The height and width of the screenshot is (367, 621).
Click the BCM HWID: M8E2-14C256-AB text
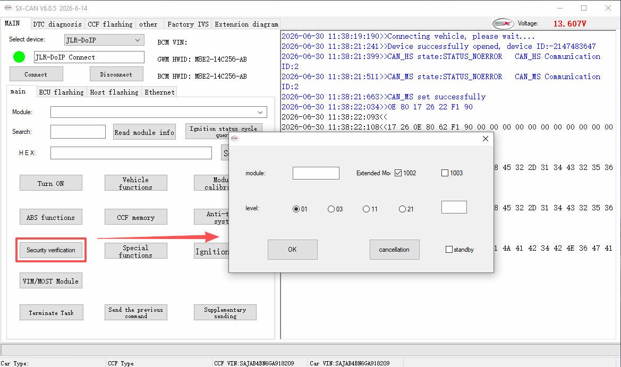(202, 76)
